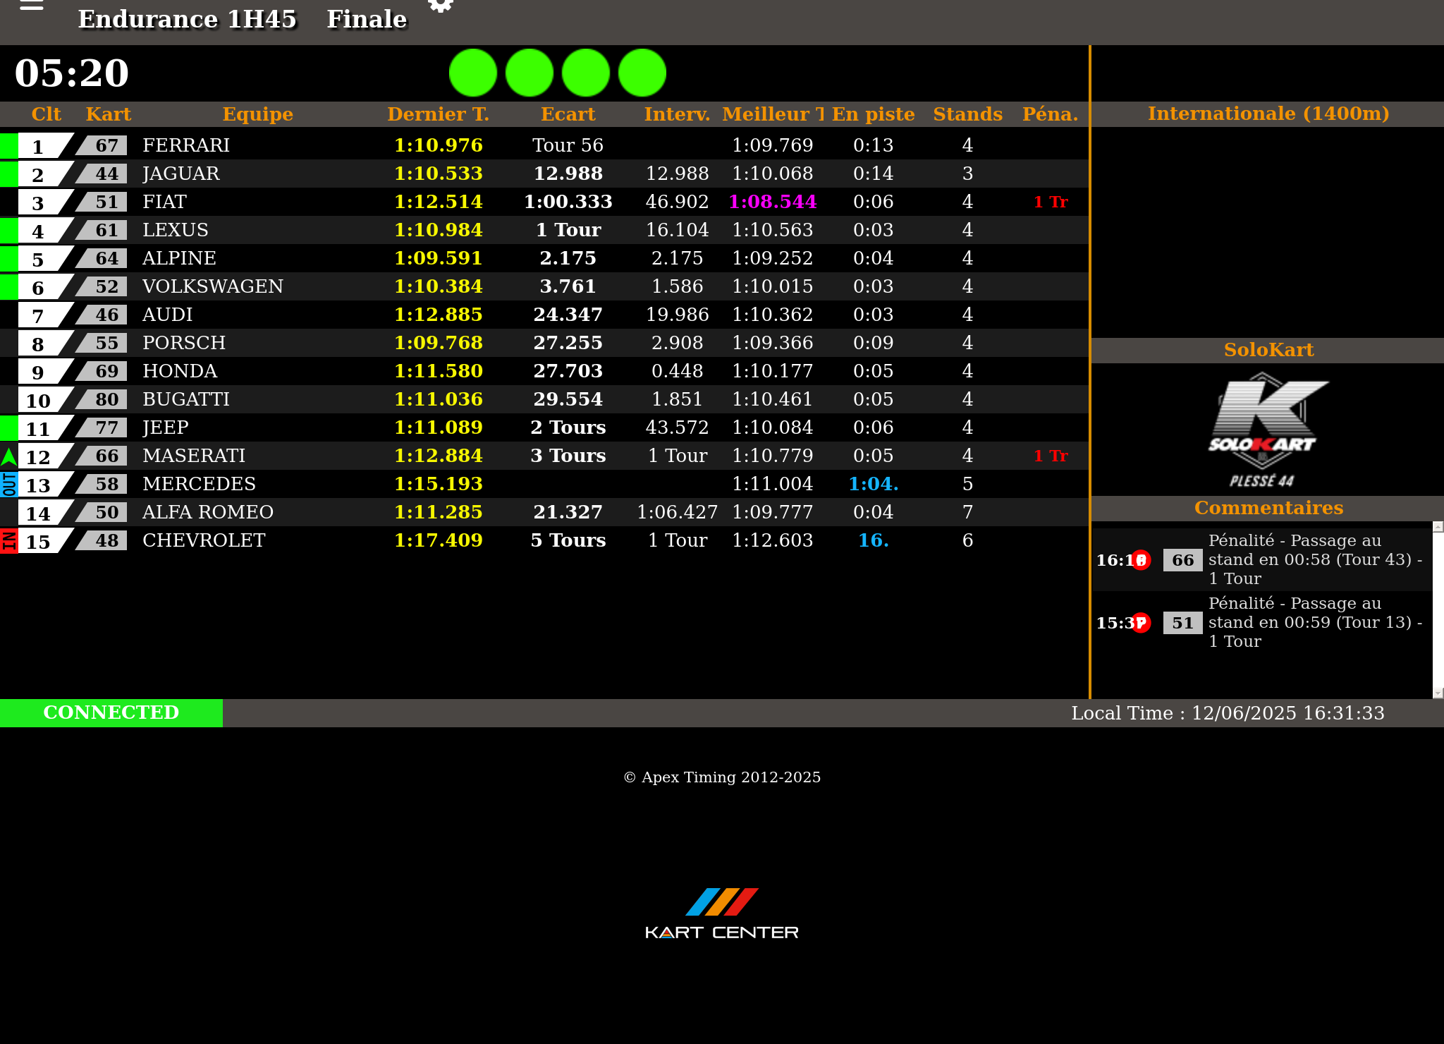
Task: Click the IN pit status icon for Chevrolet
Action: [x=8, y=541]
